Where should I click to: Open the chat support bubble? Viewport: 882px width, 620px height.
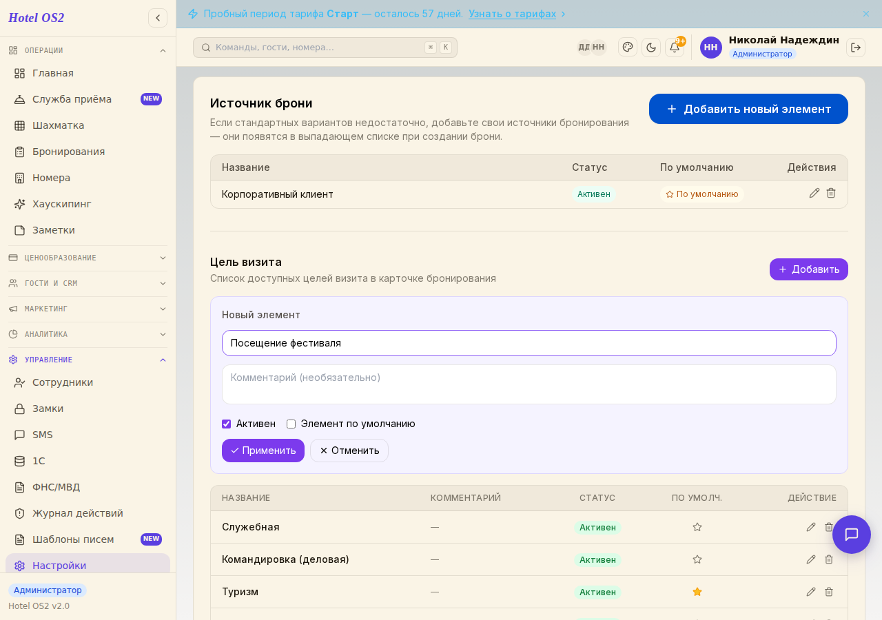(852, 535)
